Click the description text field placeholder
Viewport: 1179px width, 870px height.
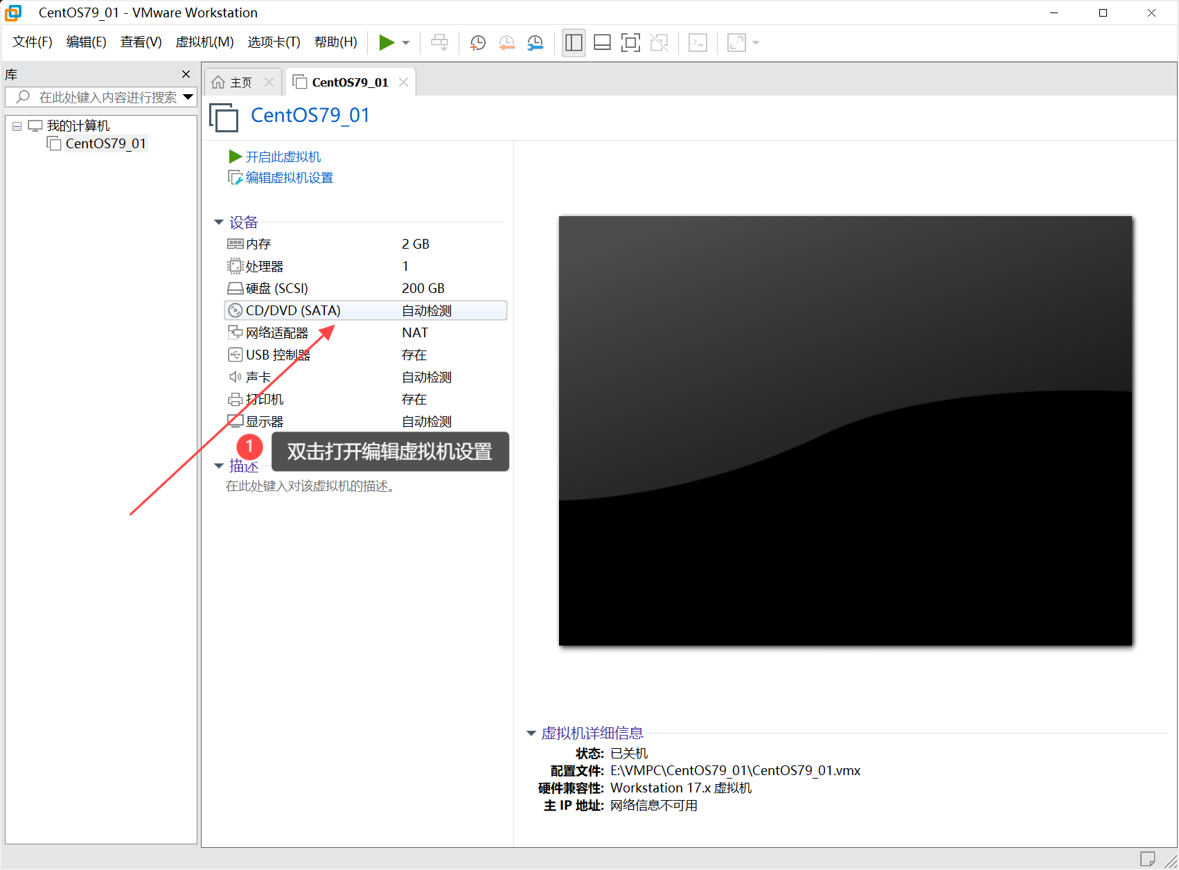pyautogui.click(x=310, y=486)
